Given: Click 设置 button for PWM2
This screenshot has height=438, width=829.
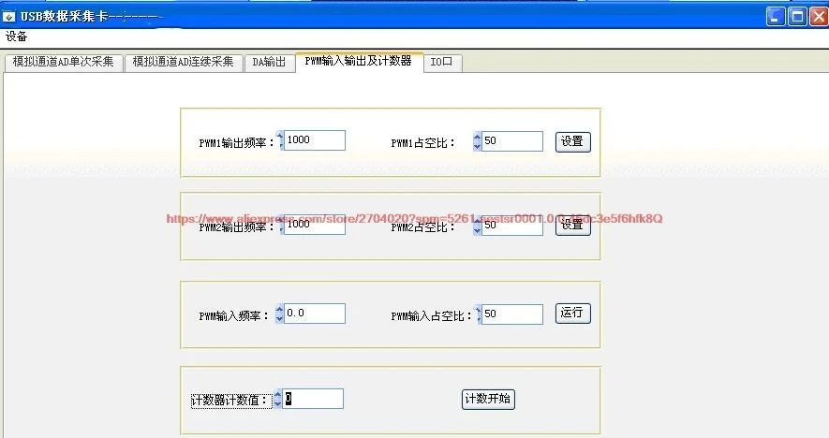Looking at the screenshot, I should pos(572,226).
